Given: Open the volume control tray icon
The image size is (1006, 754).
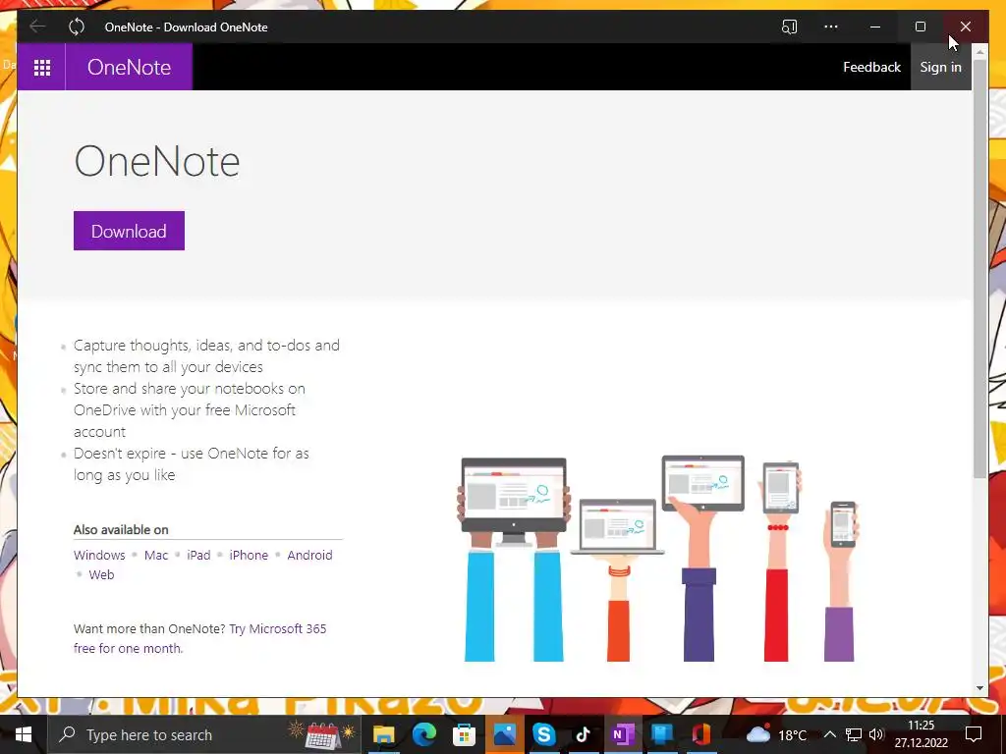Looking at the screenshot, I should pyautogui.click(x=875, y=734).
